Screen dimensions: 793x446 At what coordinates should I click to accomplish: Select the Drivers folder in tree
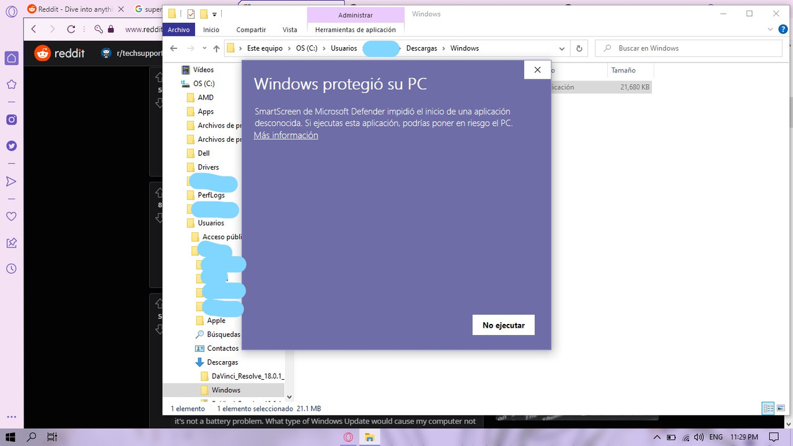(x=208, y=167)
